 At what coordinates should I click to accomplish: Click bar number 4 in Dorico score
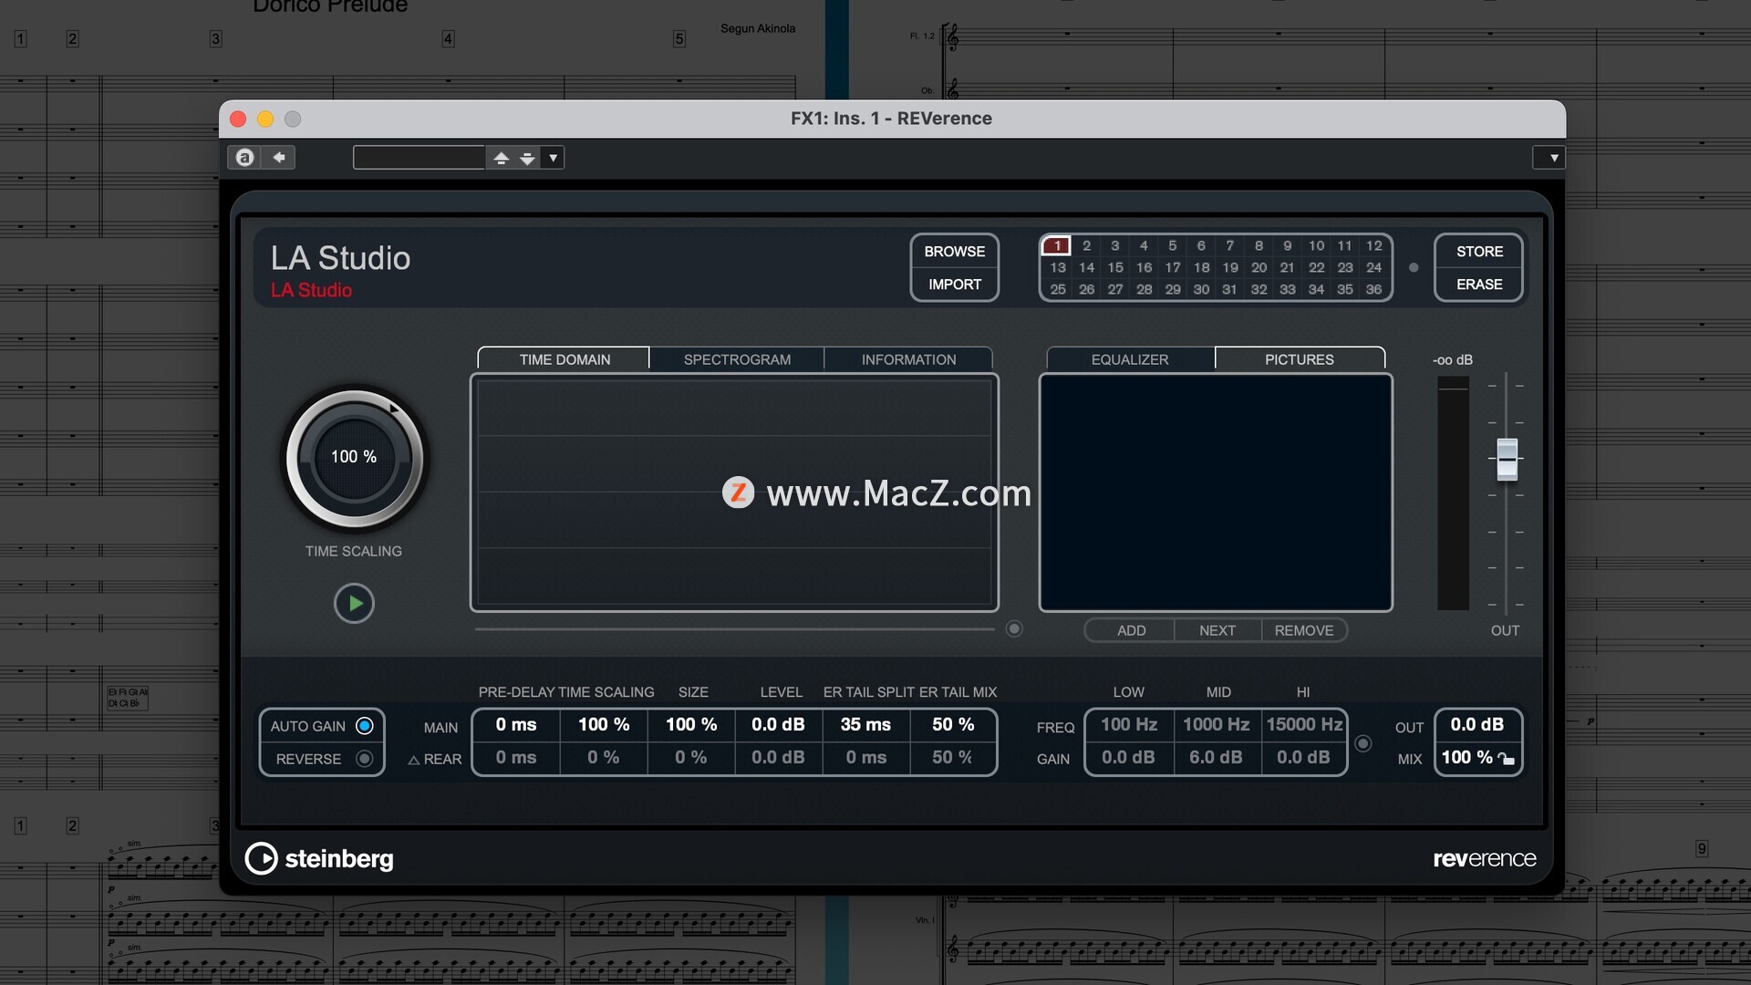point(448,38)
